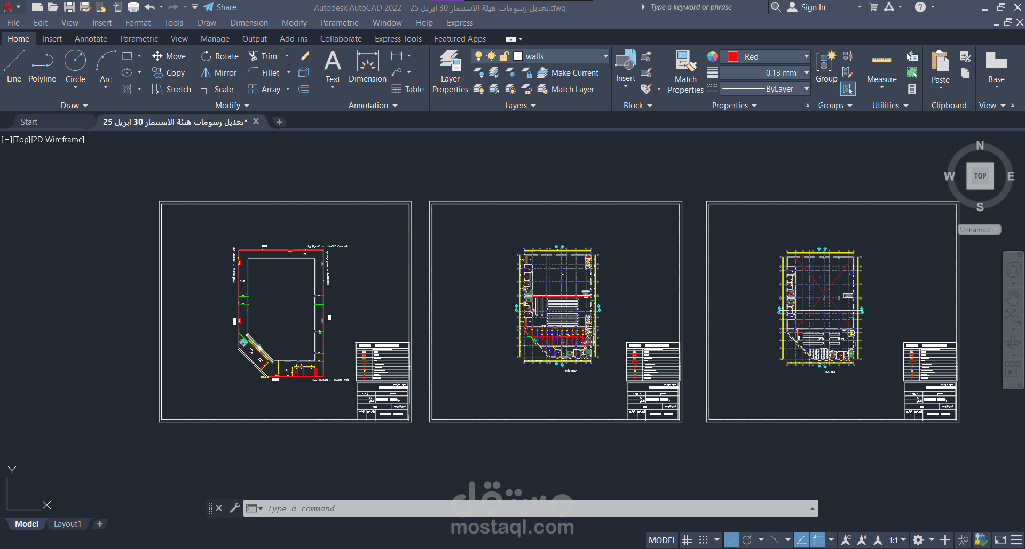Click Match Layer button
Image resolution: width=1025 pixels, height=549 pixels.
(566, 90)
